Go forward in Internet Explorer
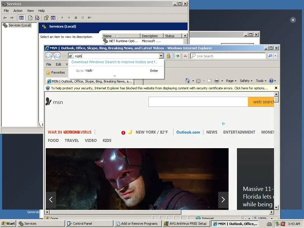 coord(57,56)
